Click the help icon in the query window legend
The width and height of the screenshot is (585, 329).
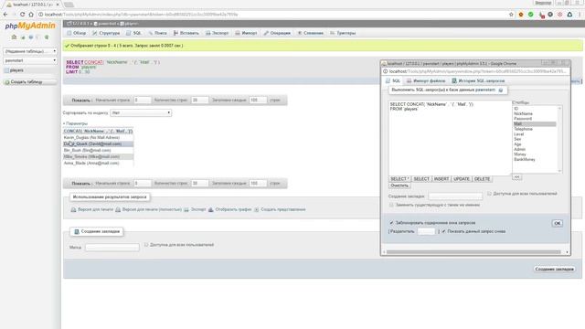click(501, 90)
